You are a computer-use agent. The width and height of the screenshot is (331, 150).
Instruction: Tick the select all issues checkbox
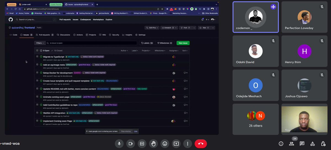37,50
